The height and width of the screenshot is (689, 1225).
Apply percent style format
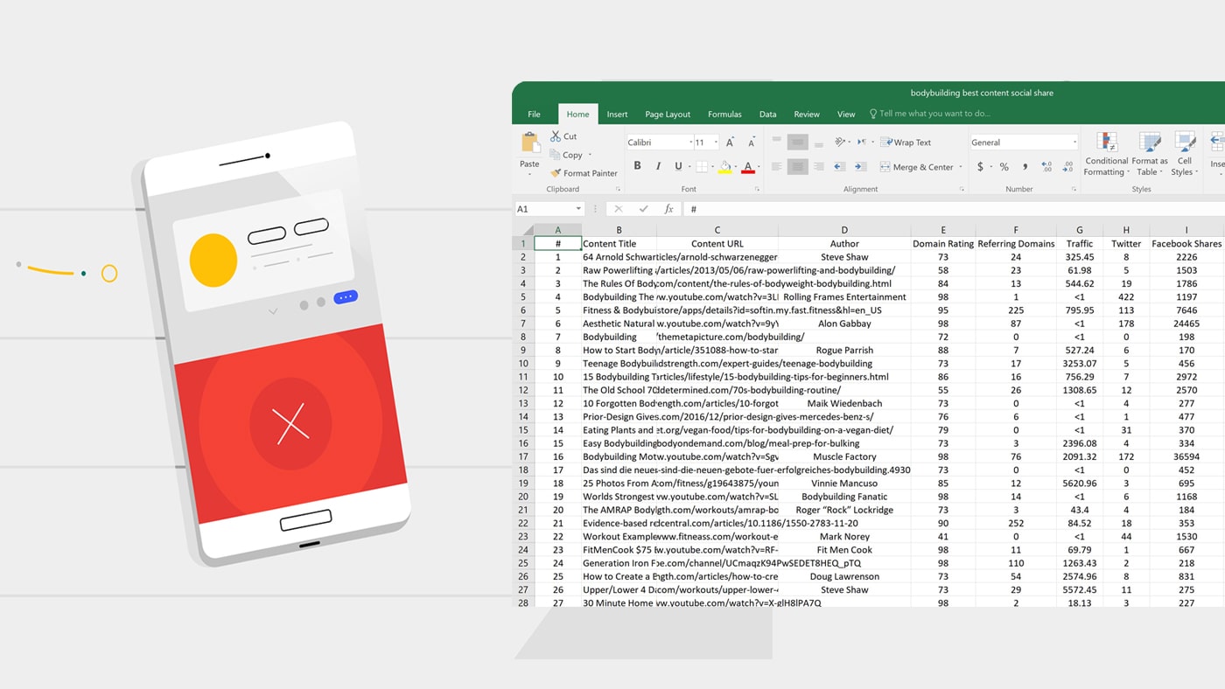(1004, 166)
